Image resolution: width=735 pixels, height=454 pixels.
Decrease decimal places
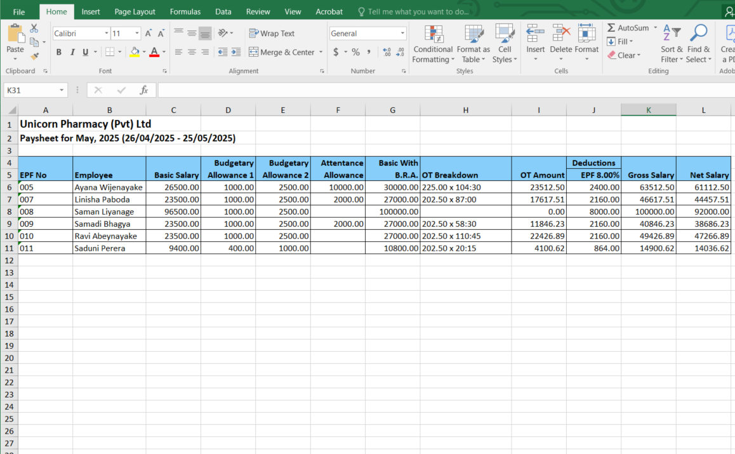click(x=401, y=52)
